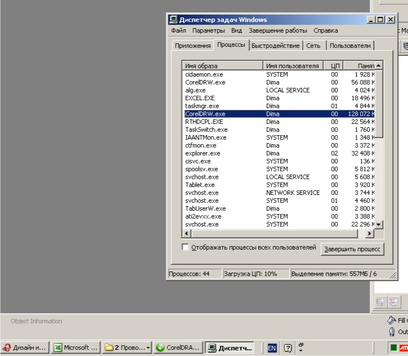Screen dimensions: 408x356
Task: Select the cisvc.exe process row
Action: click(278, 161)
